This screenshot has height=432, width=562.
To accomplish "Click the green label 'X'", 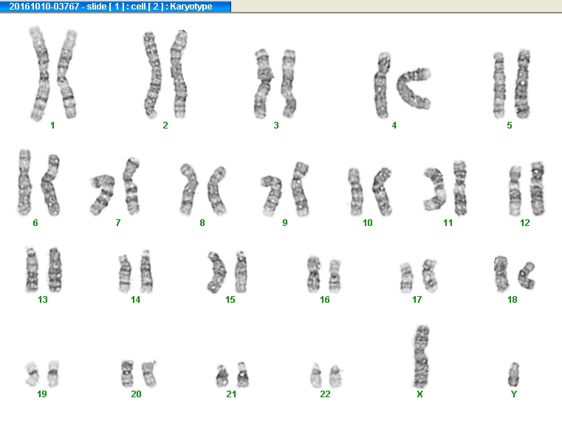I will coord(419,394).
